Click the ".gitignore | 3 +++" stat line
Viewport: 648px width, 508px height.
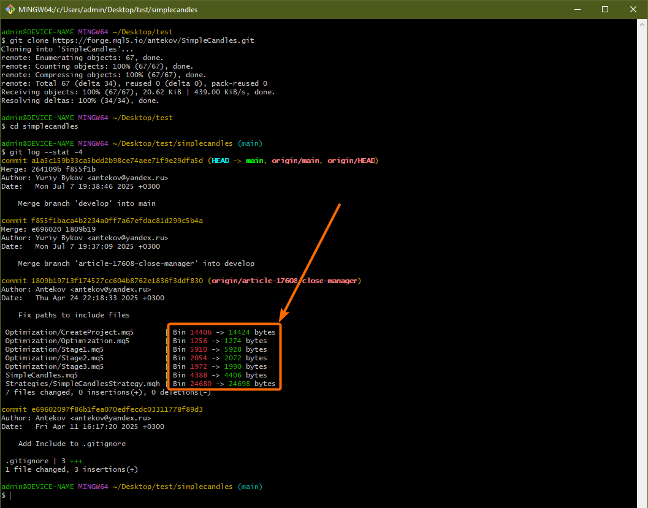point(44,461)
